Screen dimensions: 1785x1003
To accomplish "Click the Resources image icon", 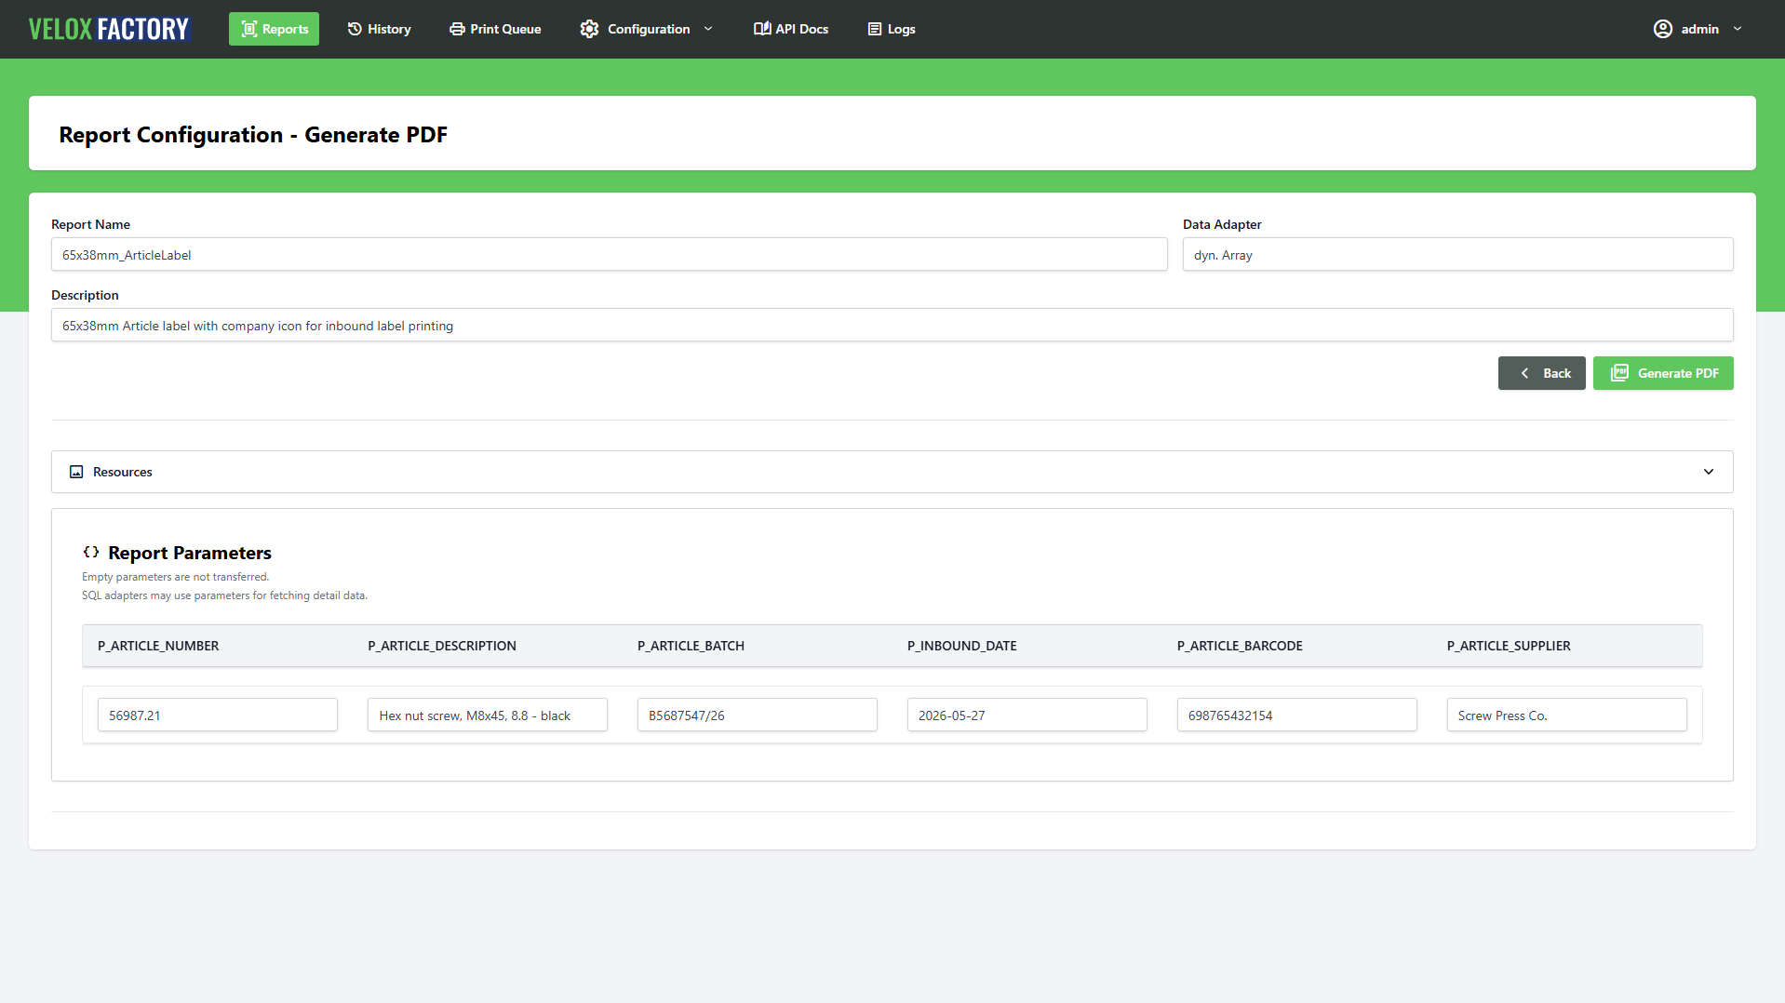I will pos(76,472).
